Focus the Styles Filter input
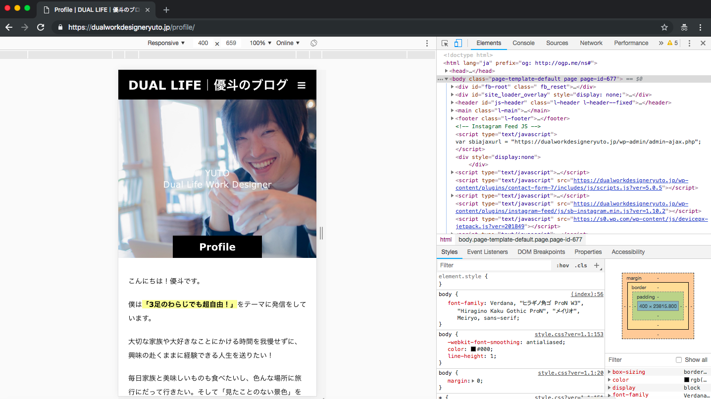This screenshot has height=399, width=711. [x=495, y=265]
